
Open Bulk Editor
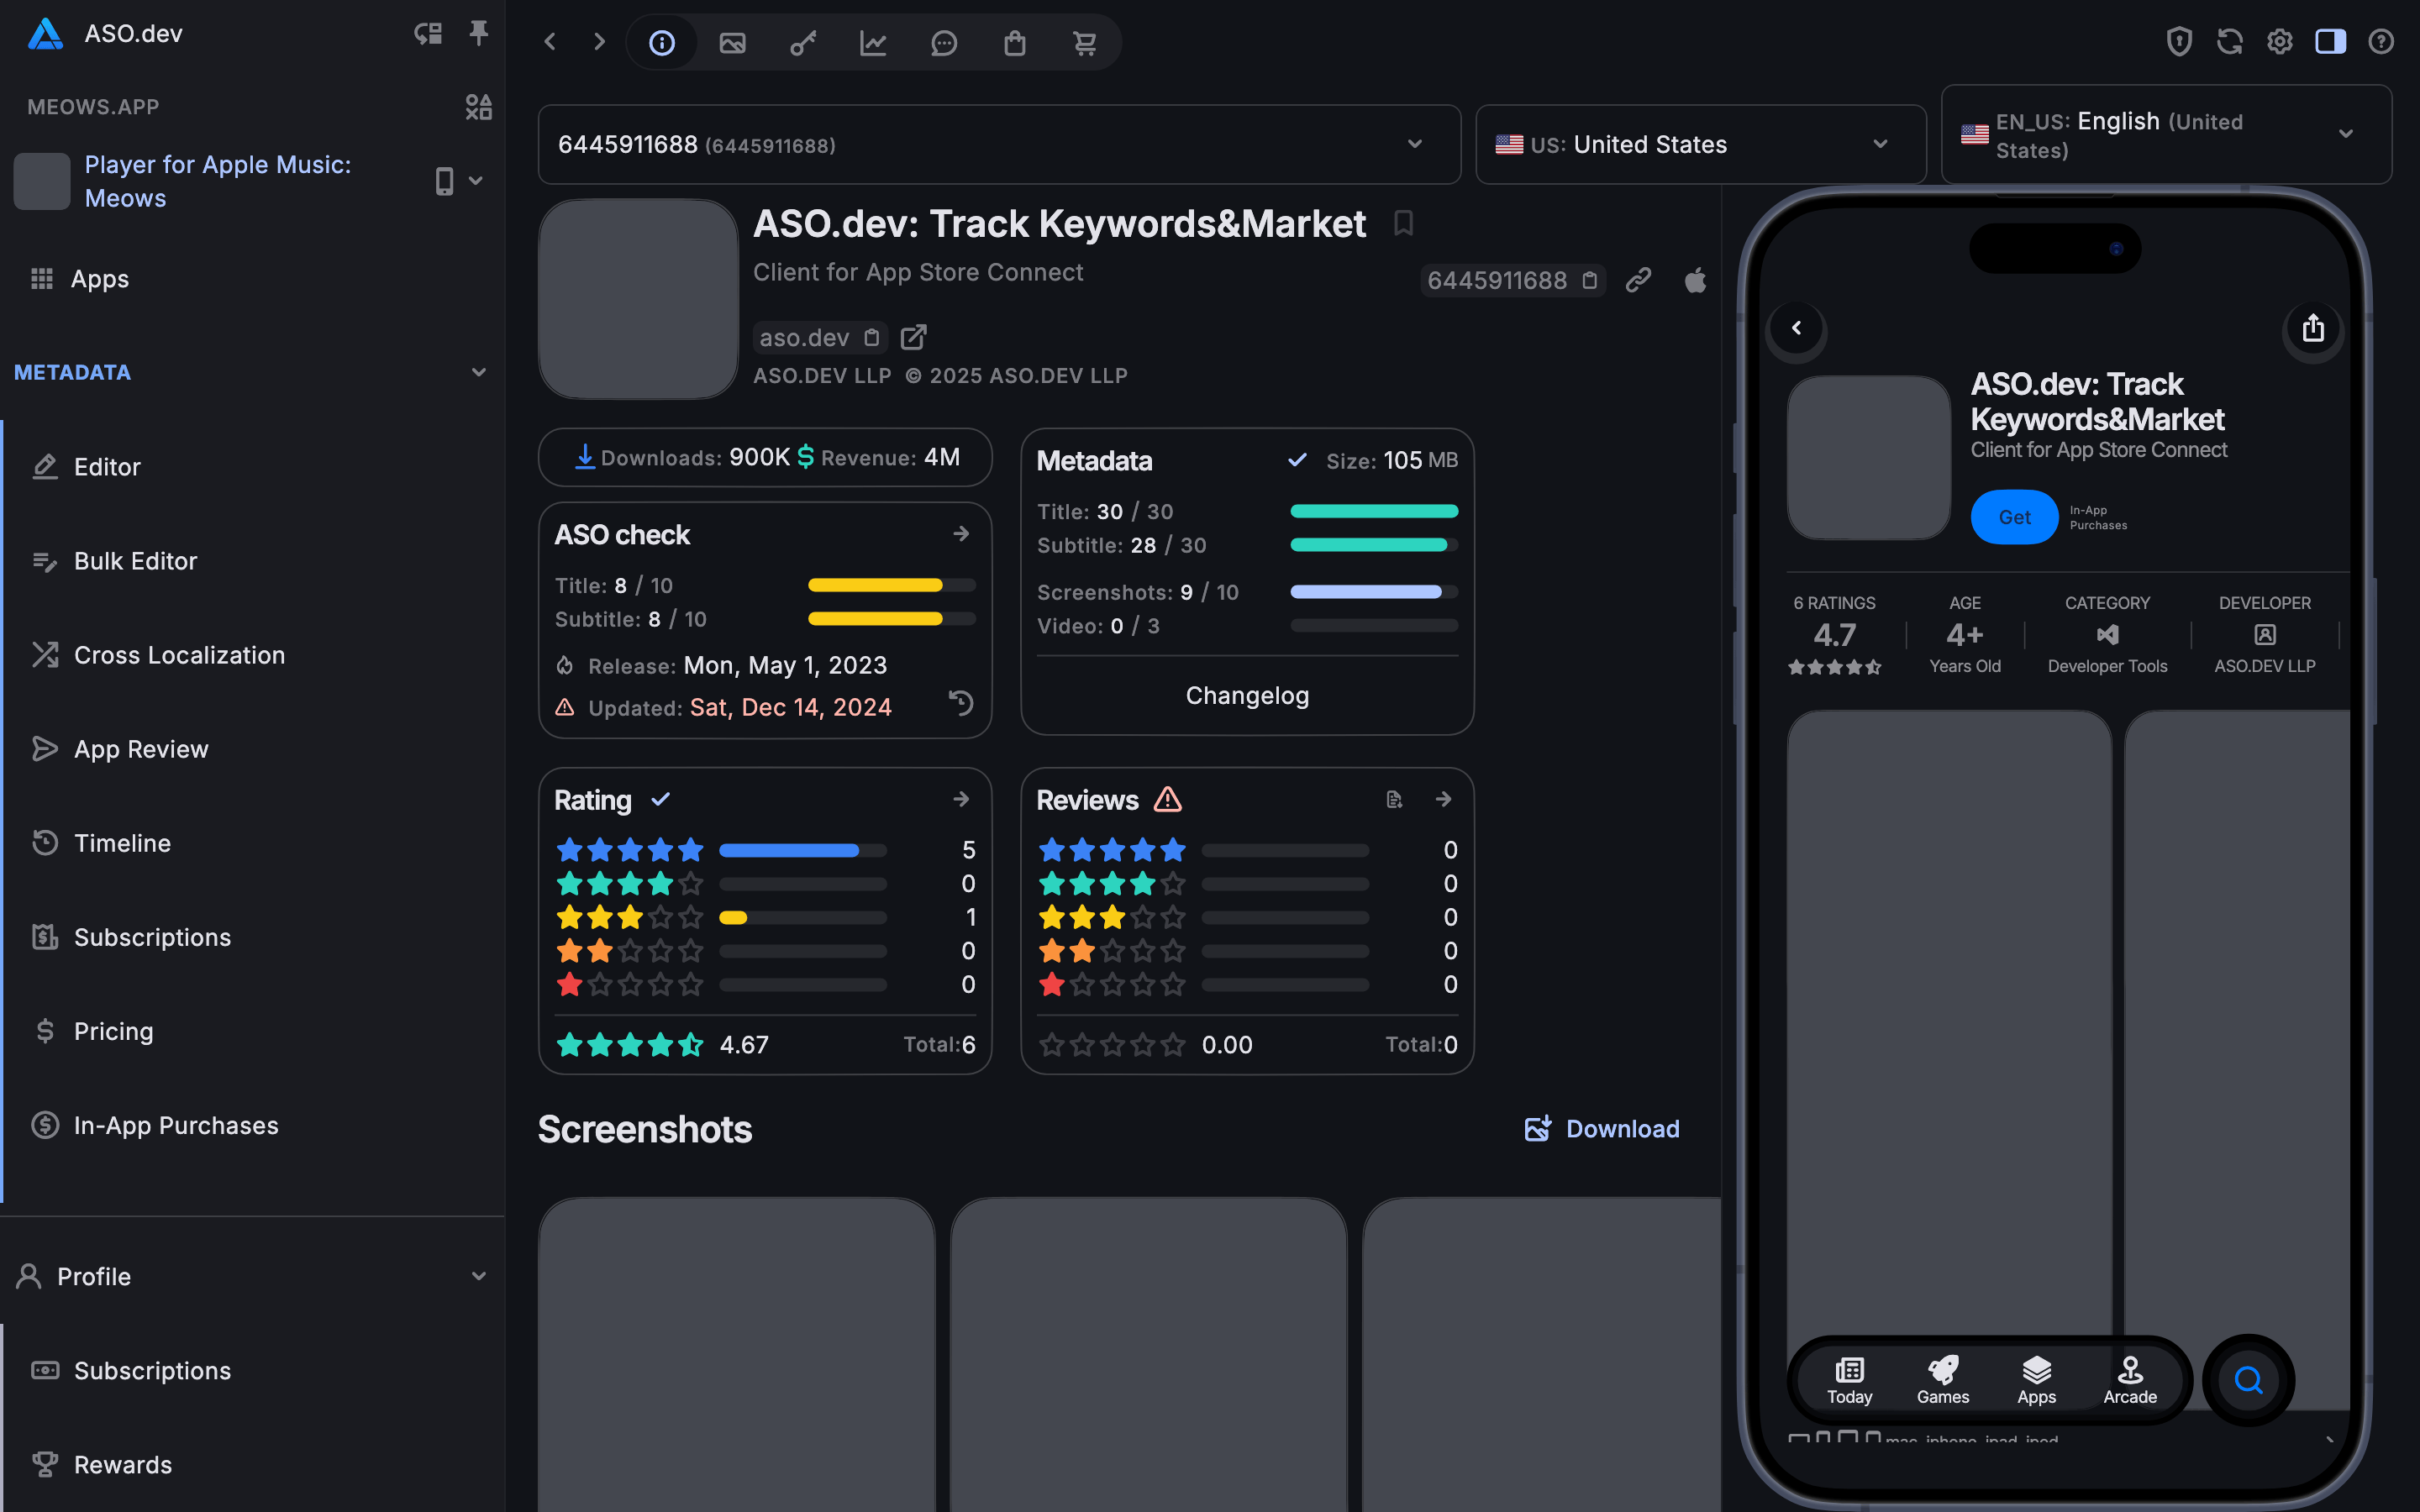click(x=252, y=561)
